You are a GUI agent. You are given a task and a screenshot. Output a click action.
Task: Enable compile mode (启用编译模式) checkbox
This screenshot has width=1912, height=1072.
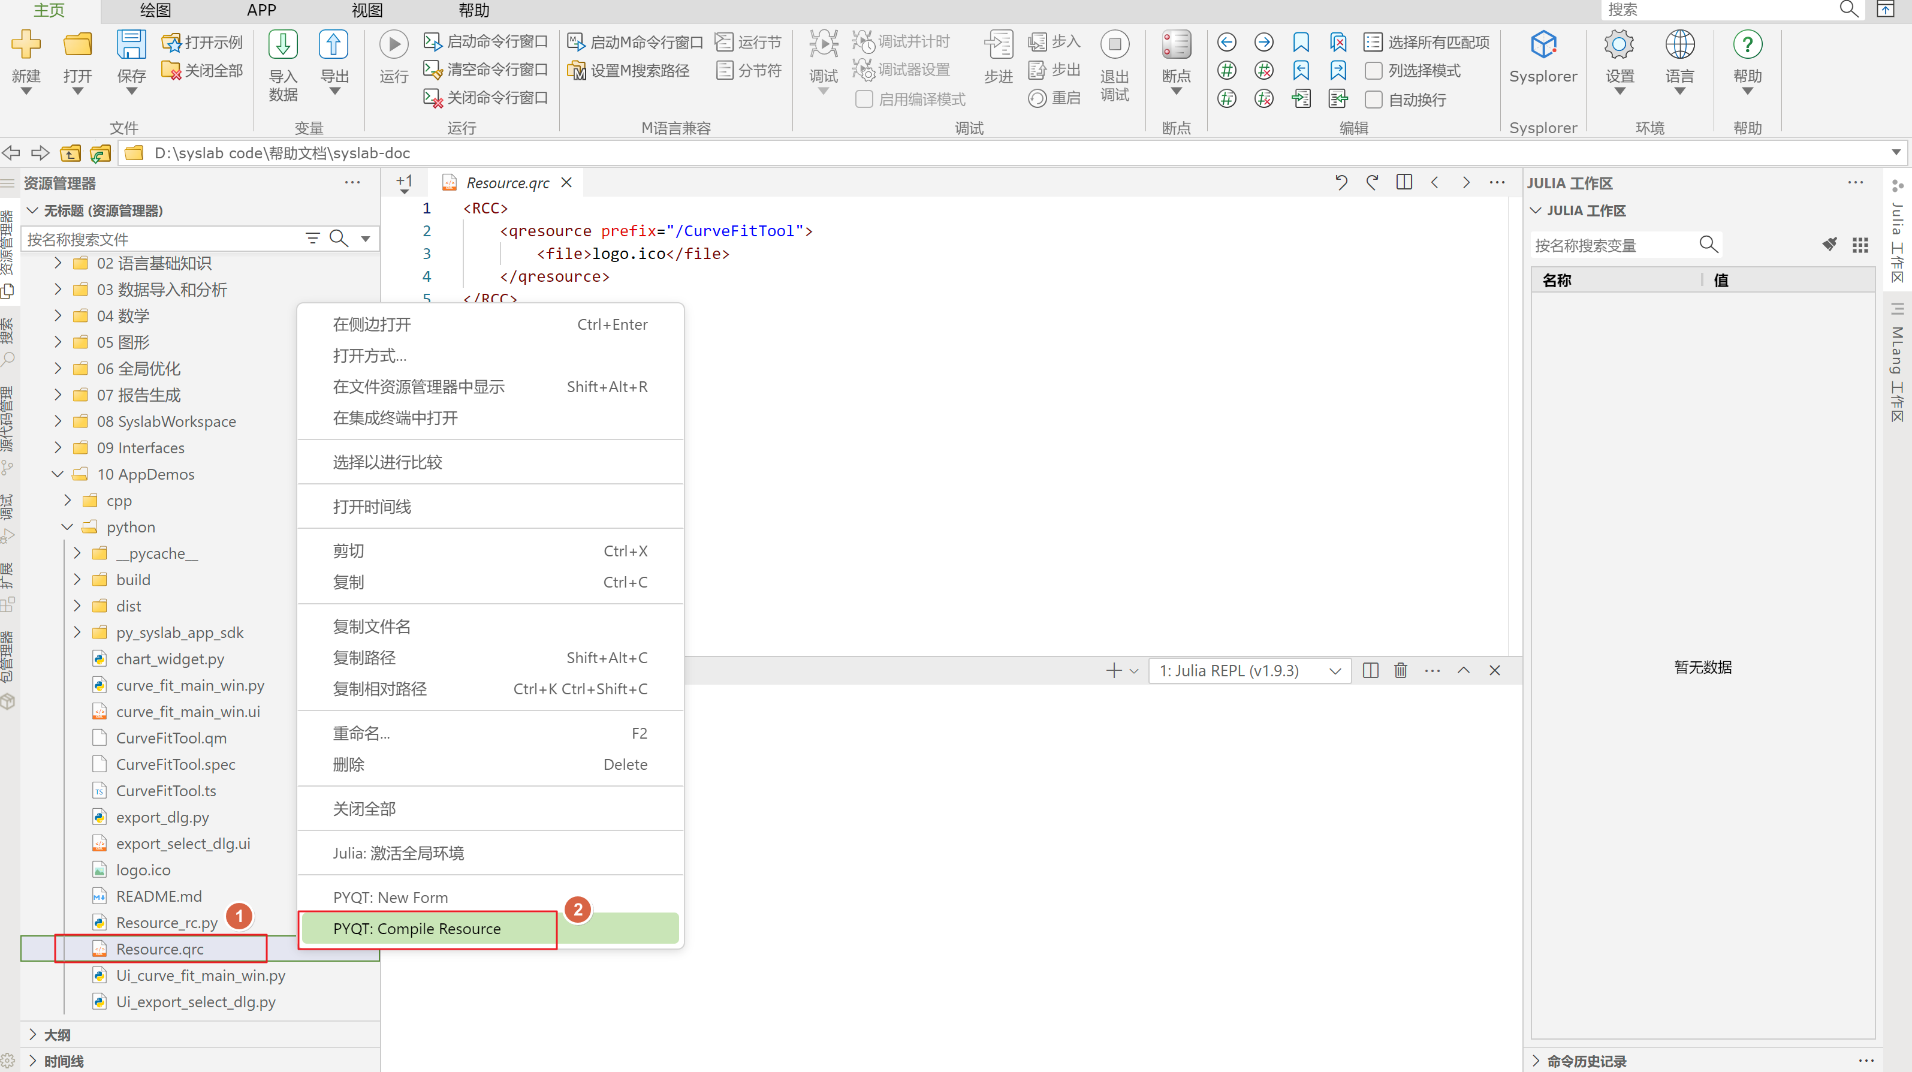click(x=864, y=99)
